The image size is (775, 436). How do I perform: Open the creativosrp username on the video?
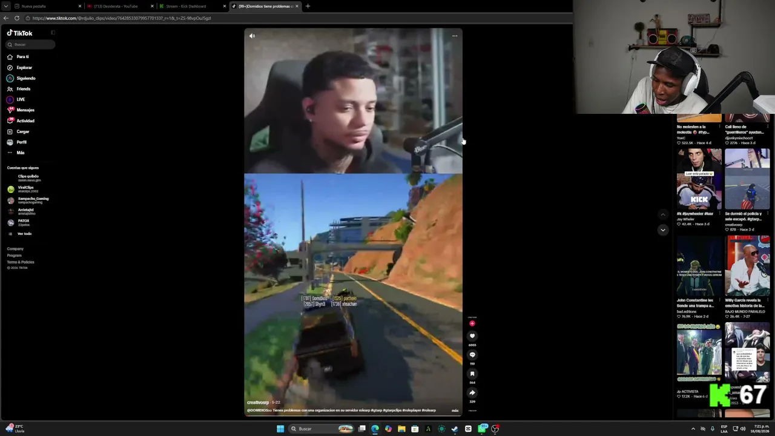[258, 403]
